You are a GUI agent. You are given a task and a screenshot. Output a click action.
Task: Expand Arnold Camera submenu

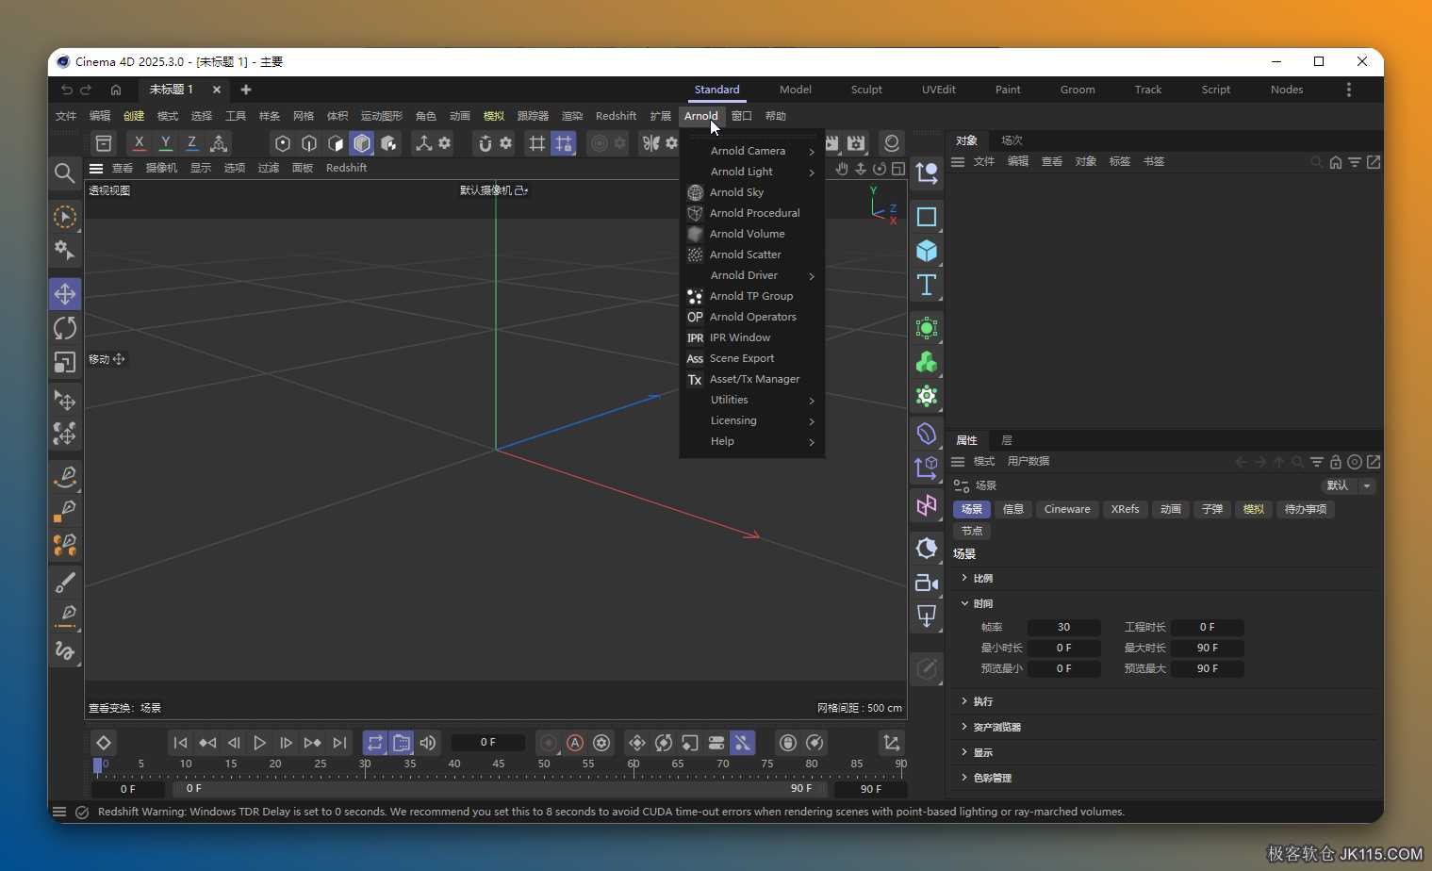click(x=752, y=151)
